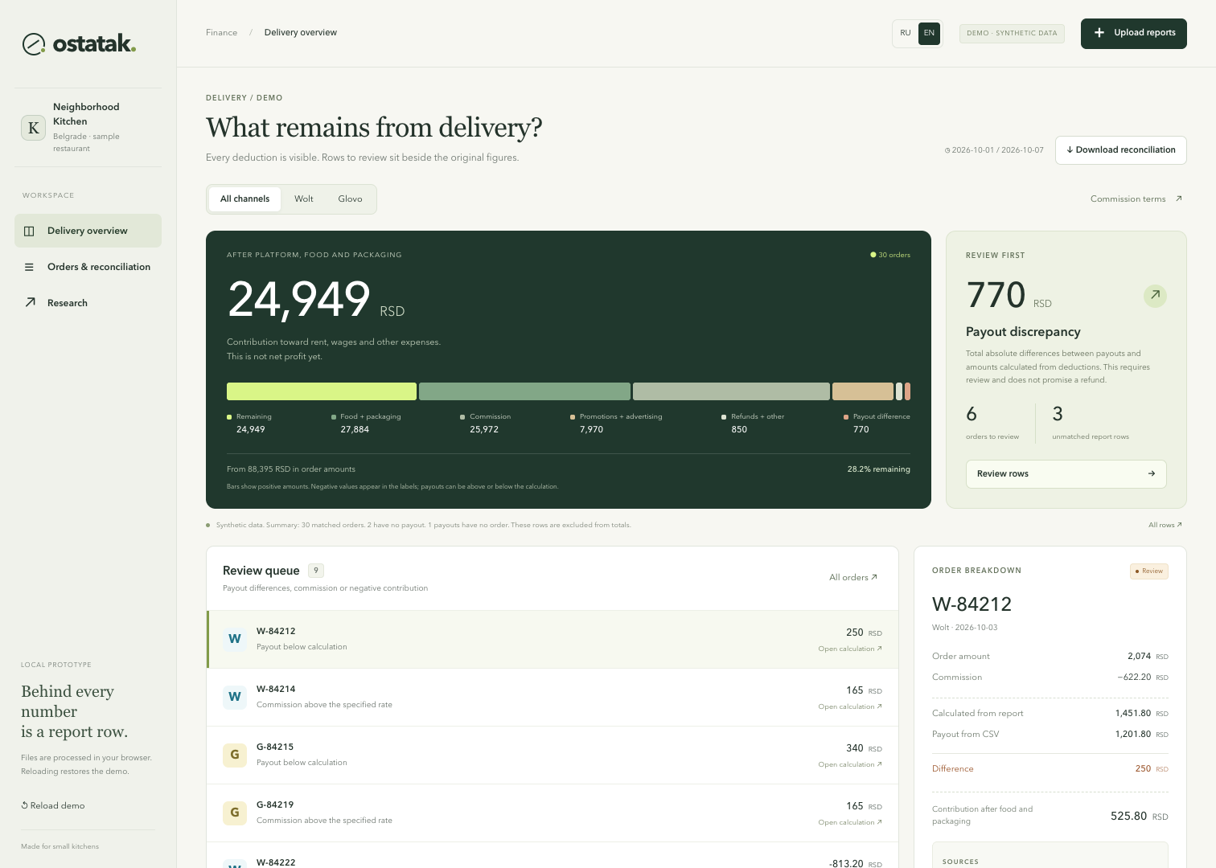Image resolution: width=1216 pixels, height=868 pixels.
Task: Click the Review queue count badge 9
Action: [316, 571]
